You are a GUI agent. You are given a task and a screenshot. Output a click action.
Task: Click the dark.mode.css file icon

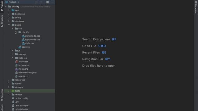(x=23, y=36)
